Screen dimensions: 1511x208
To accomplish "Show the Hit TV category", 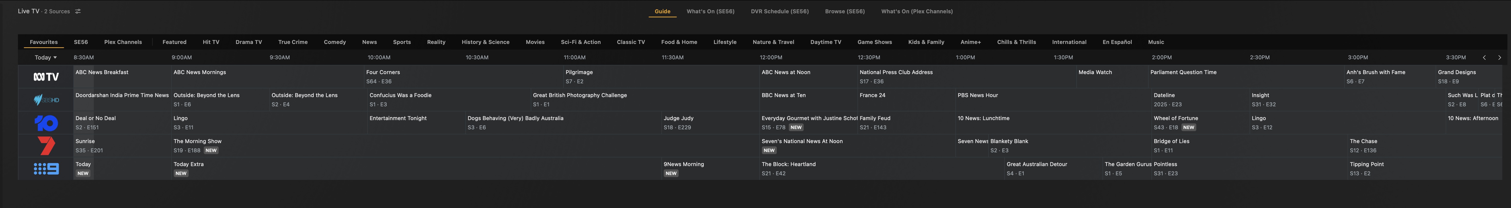I will tap(211, 42).
